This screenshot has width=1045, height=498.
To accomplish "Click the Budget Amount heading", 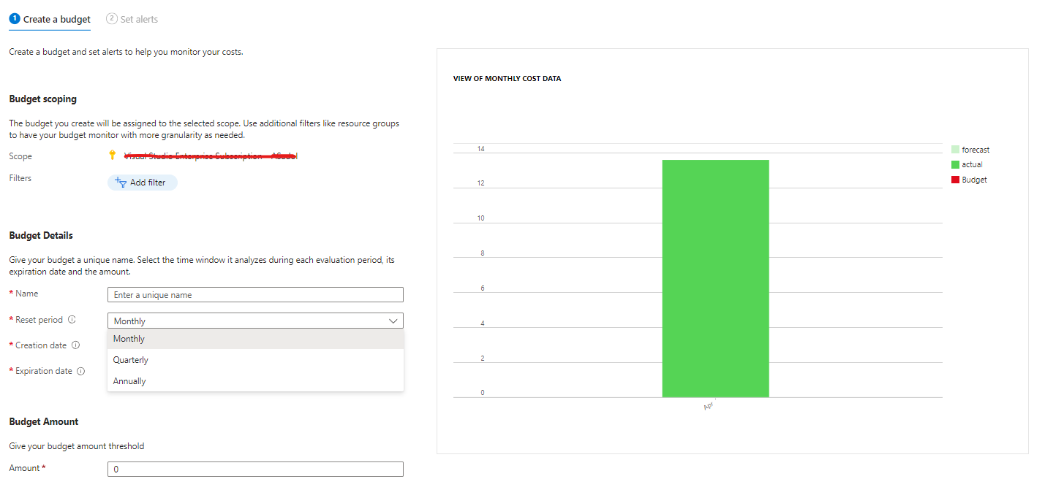I will pyautogui.click(x=44, y=421).
